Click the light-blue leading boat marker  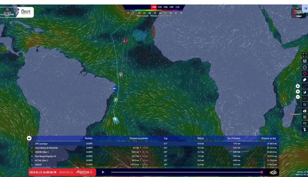[x=116, y=120]
